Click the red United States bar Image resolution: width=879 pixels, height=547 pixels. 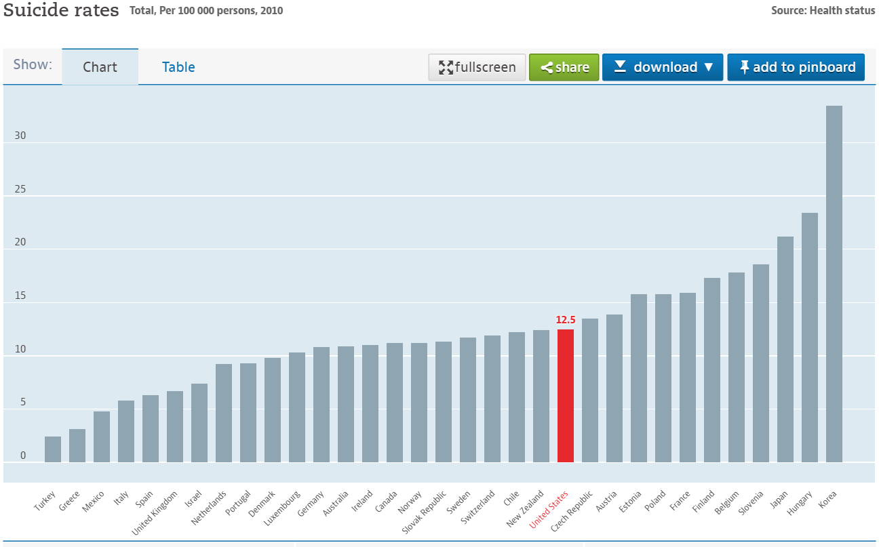[x=566, y=396]
